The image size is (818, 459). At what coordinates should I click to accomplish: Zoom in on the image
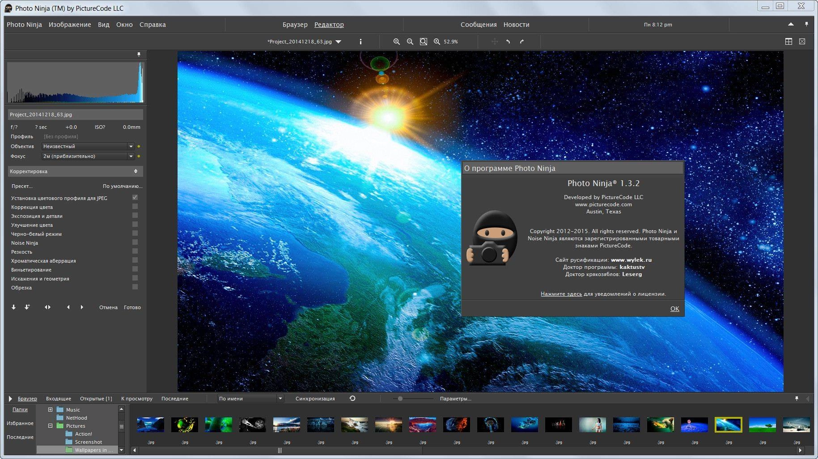point(396,42)
